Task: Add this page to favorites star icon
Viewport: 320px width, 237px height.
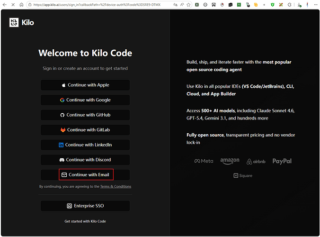Action: pos(188,4)
